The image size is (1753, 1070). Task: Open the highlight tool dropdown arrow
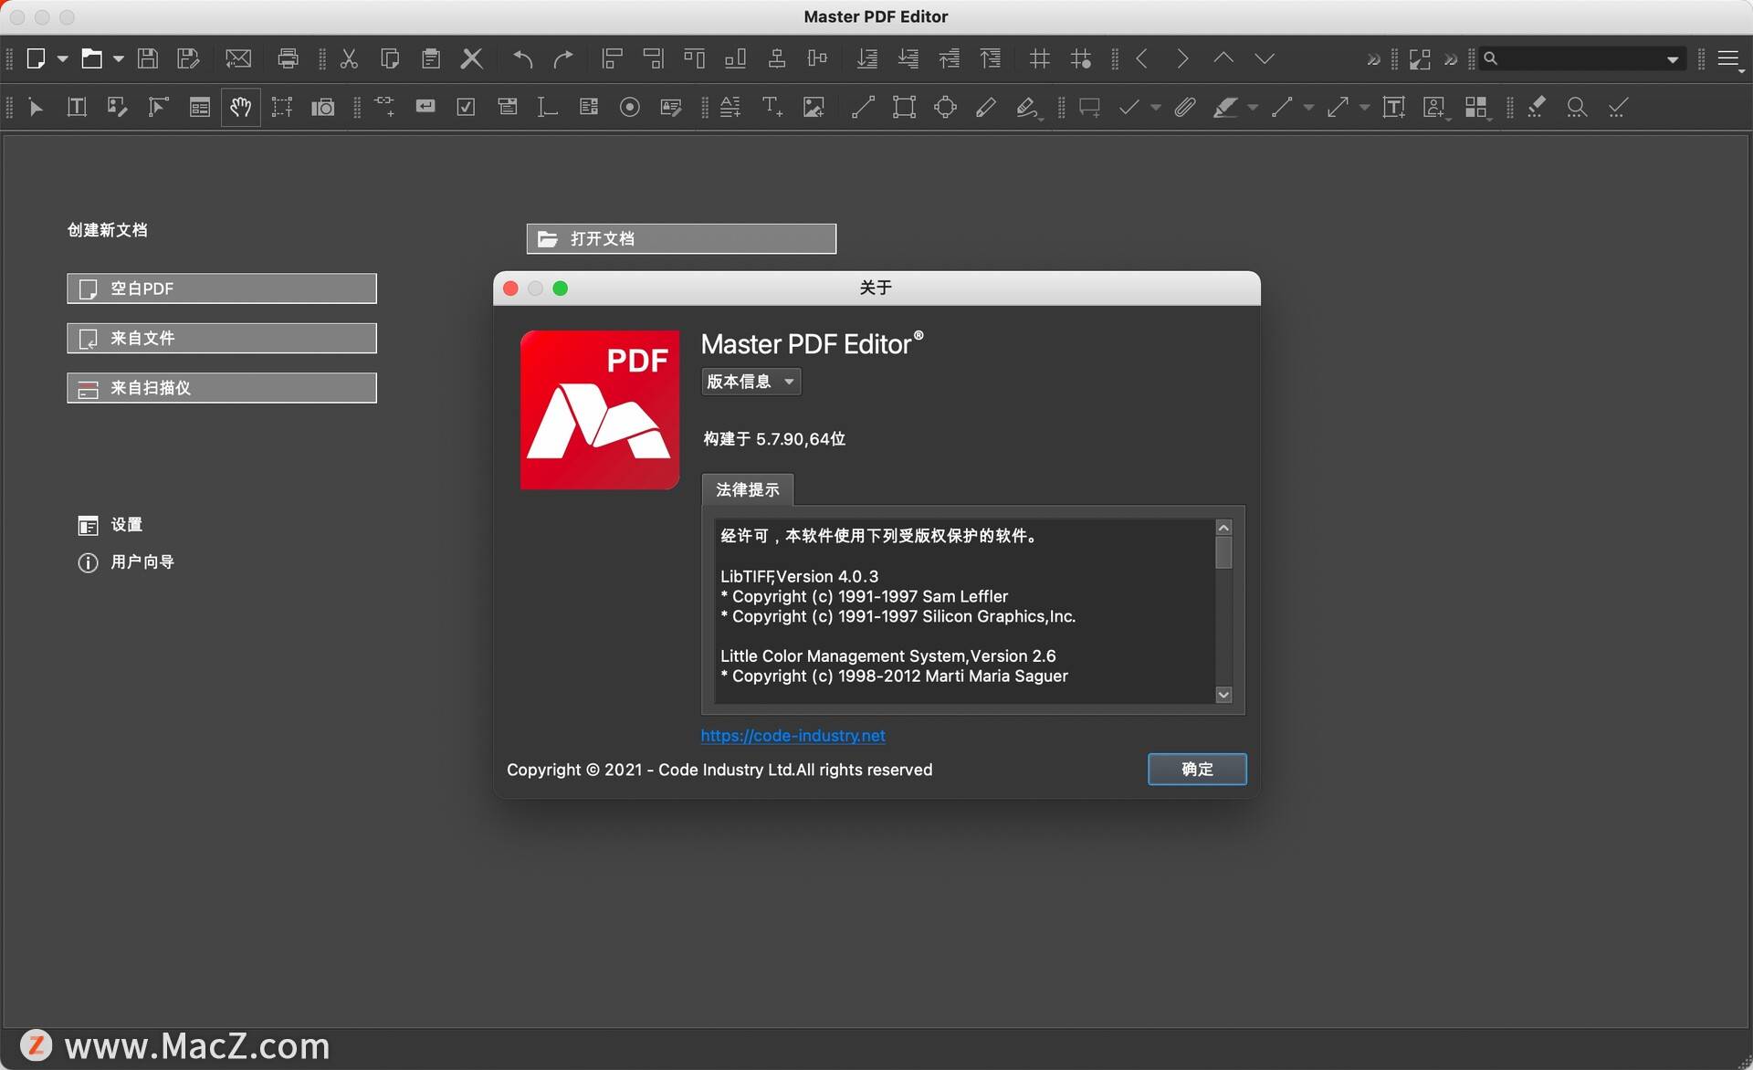(1253, 108)
